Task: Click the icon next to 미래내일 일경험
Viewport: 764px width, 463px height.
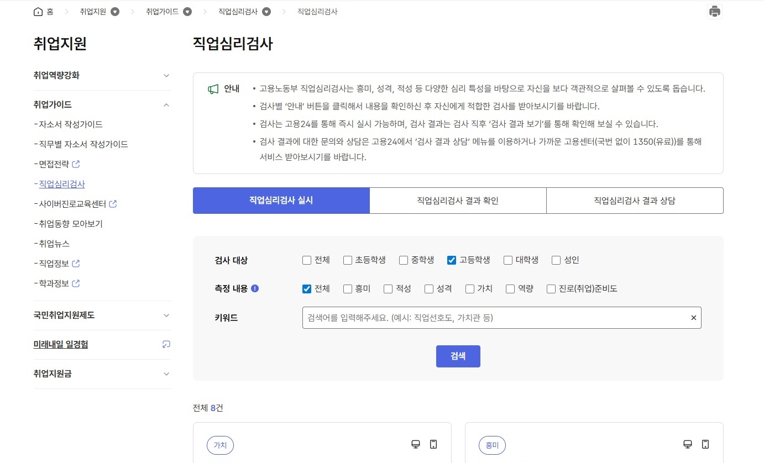Action: pos(166,344)
